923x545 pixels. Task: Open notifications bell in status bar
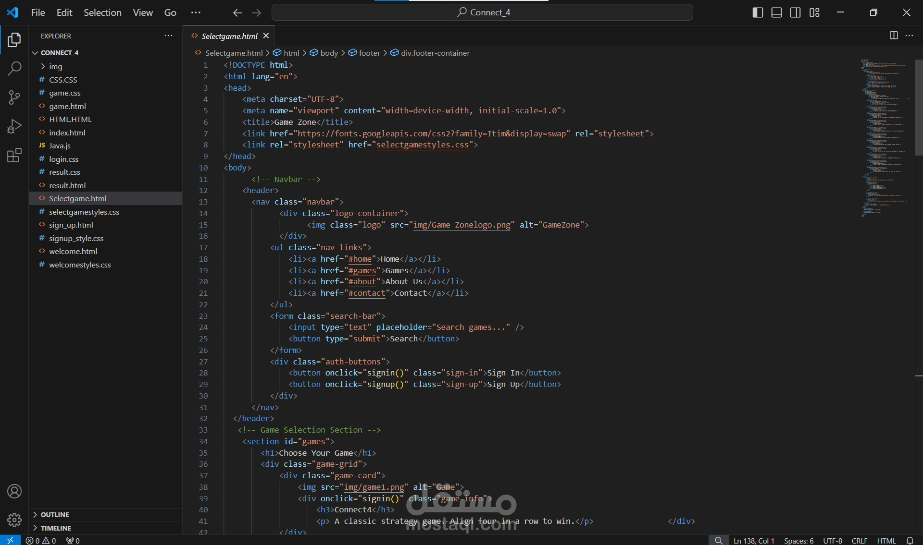point(910,541)
